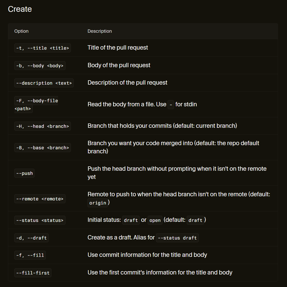Click the -f, --fill option

[x=30, y=255]
